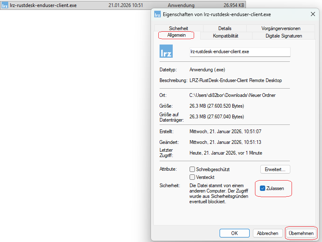Switch to the Sicherheit tab
Viewport: 322px width, 242px height.
coord(178,28)
